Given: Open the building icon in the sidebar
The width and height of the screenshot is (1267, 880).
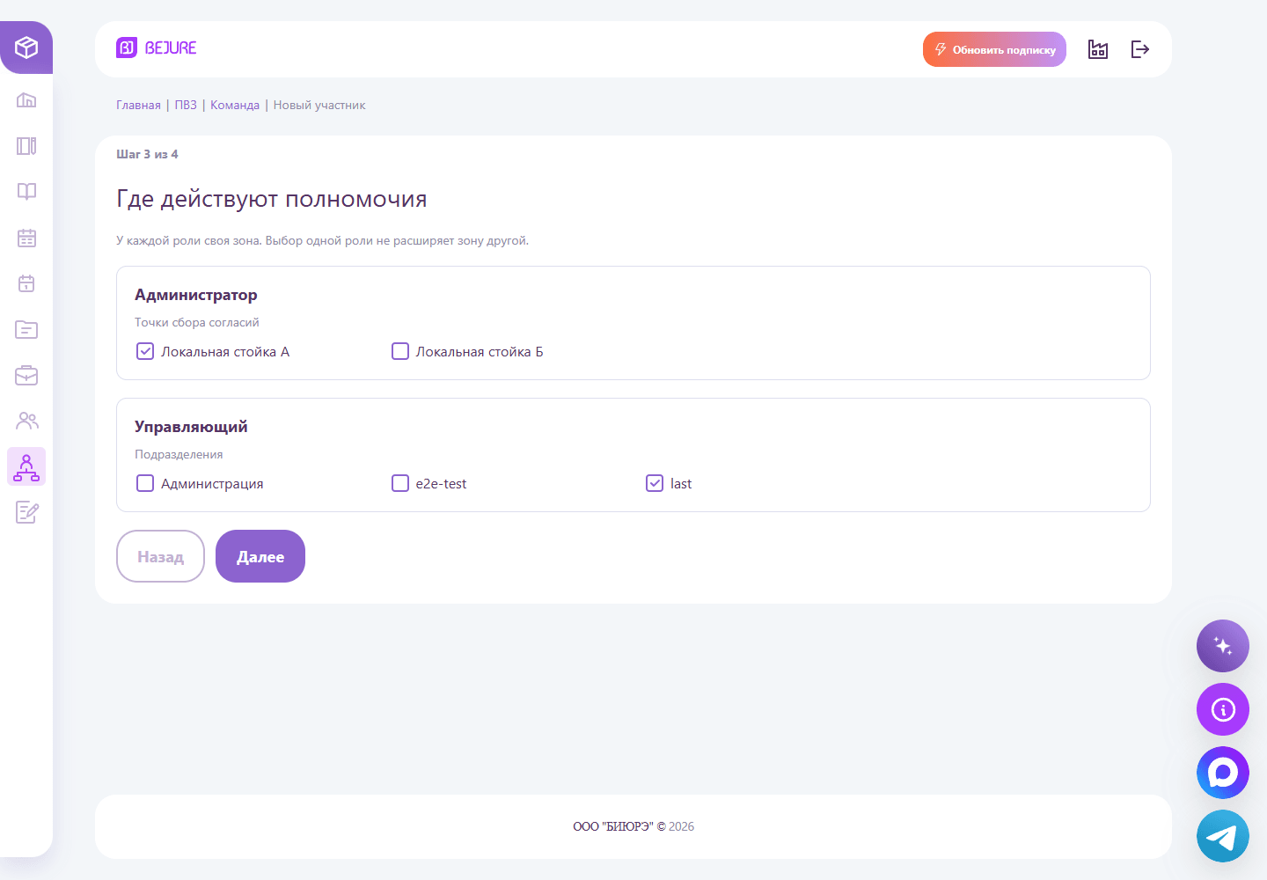Looking at the screenshot, I should 26,100.
